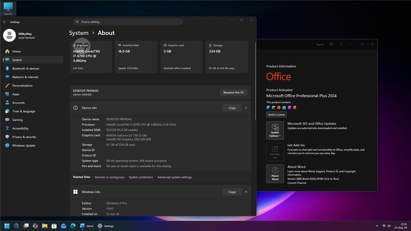The height and width of the screenshot is (231, 411).
Task: Select the Windows 11 Pro edition text
Action: (117, 203)
